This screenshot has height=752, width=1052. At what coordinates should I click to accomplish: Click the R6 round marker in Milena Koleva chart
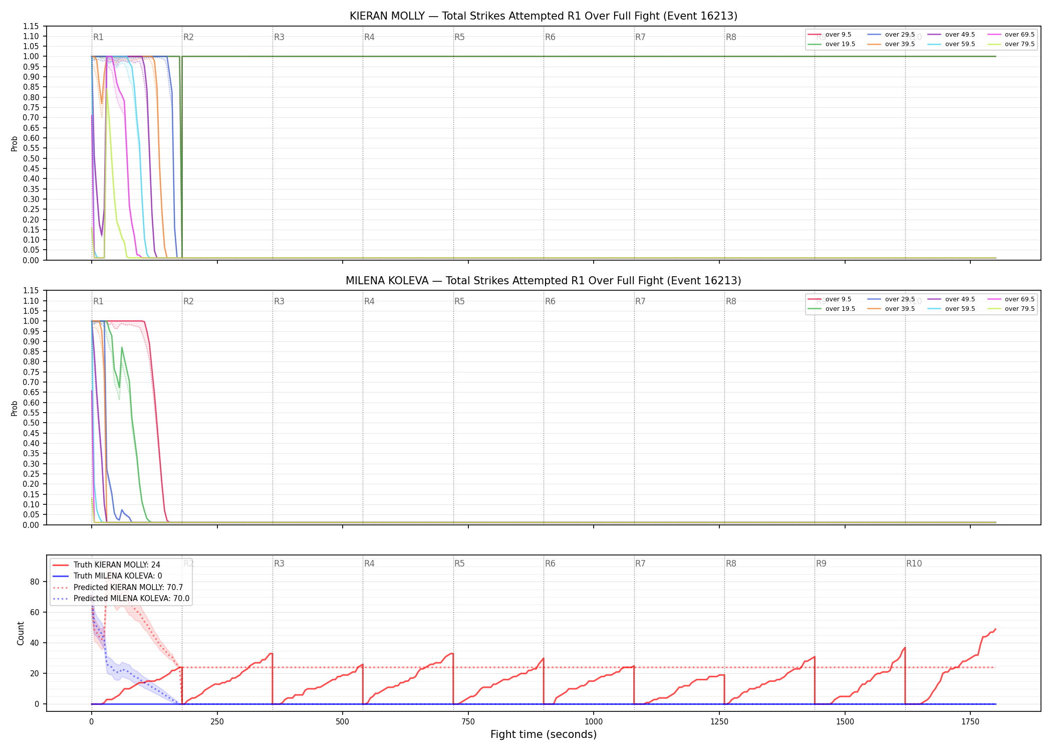pos(550,301)
